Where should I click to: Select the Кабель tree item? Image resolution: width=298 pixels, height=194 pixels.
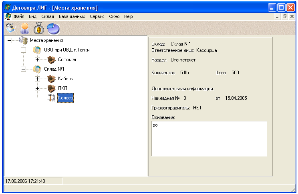(66, 79)
